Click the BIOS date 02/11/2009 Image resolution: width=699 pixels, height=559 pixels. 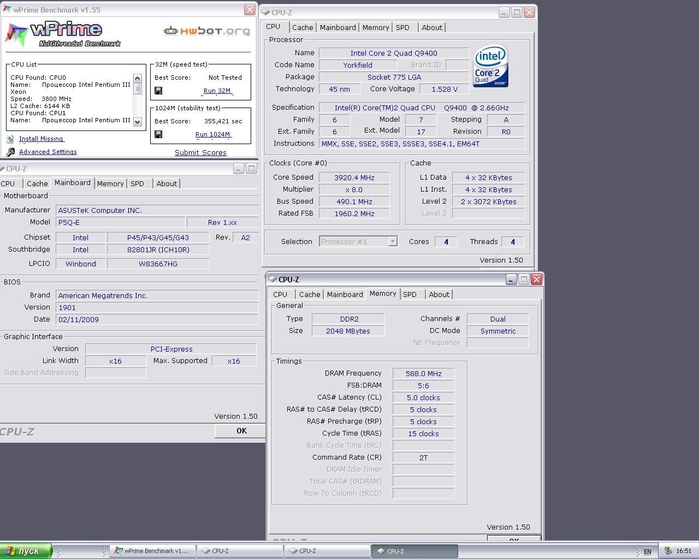[x=157, y=319]
